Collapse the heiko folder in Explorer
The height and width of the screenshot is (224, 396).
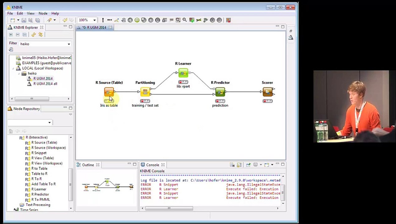19,73
